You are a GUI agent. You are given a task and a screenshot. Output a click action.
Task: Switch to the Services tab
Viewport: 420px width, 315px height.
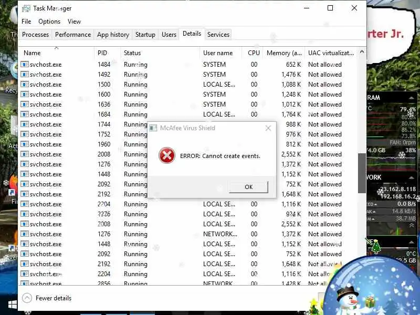tap(218, 35)
